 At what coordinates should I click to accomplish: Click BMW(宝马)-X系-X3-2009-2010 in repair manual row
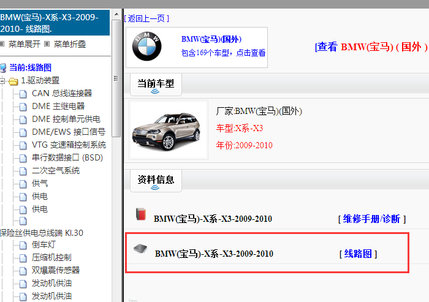point(213,219)
